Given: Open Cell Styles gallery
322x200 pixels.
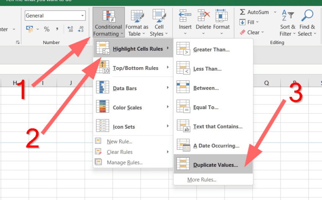Looking at the screenshot, I should click(x=159, y=22).
